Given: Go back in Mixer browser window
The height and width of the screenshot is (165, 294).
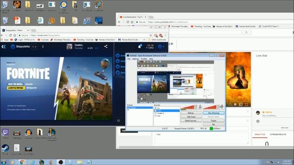Looking at the screenshot, I should tap(2, 35).
